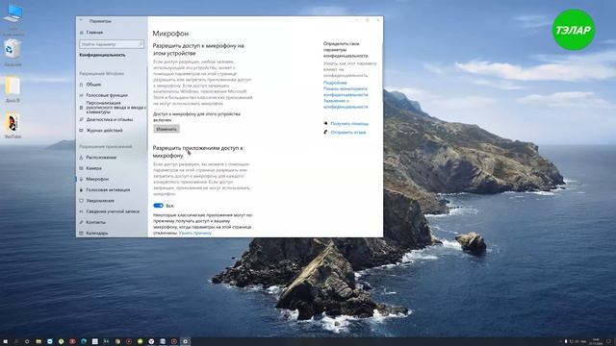Click the Settings gear taskbar icon
Image resolution: width=616 pixels, height=346 pixels.
(x=185, y=342)
